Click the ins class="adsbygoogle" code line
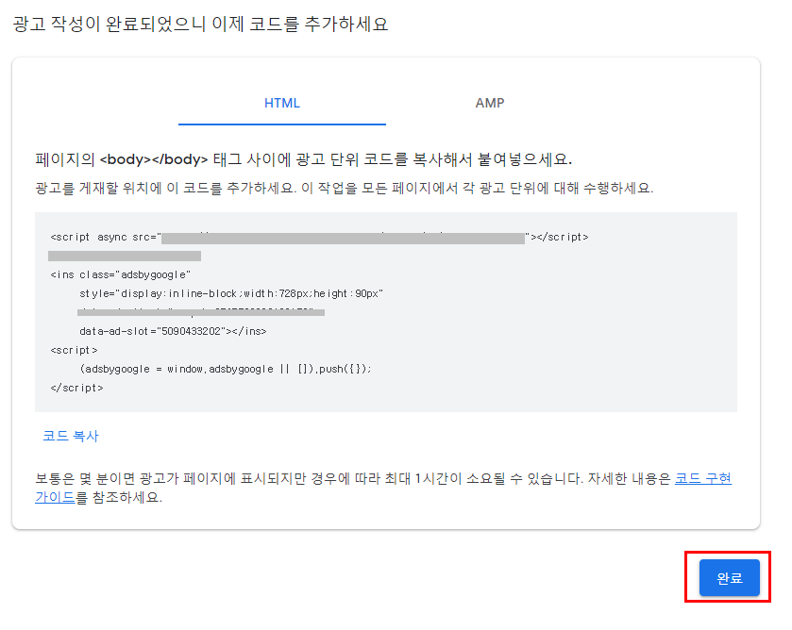Screen dimensions: 792x630 pos(120,274)
